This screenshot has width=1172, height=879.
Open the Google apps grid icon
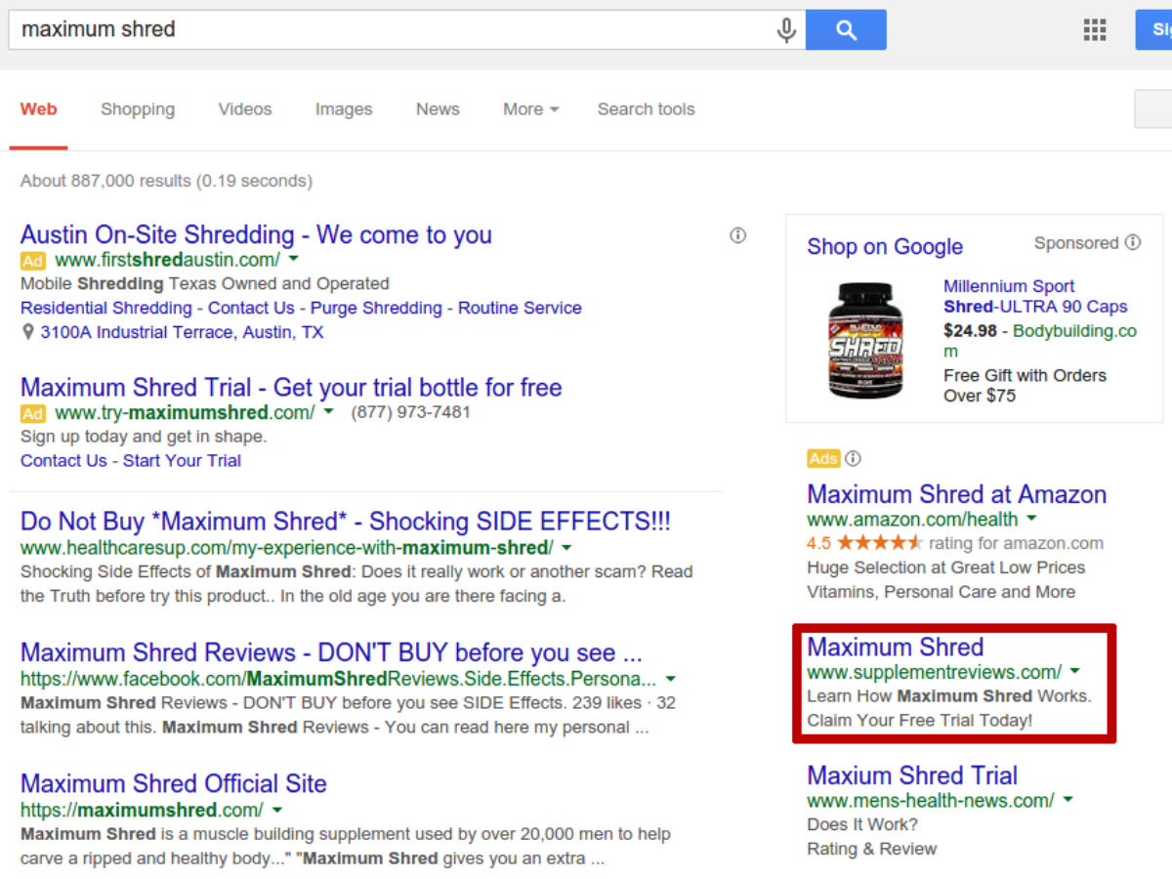pos(1094,29)
